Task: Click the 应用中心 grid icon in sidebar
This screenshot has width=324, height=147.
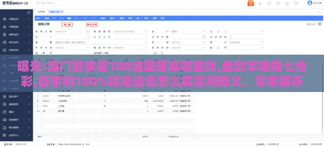Action: pyautogui.click(x=4, y=135)
